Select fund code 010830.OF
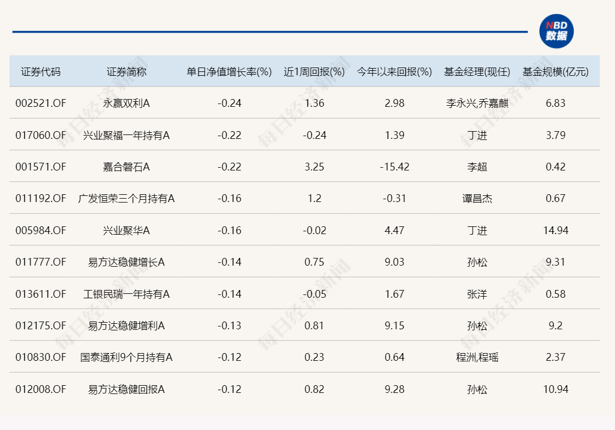The image size is (615, 430). point(41,358)
